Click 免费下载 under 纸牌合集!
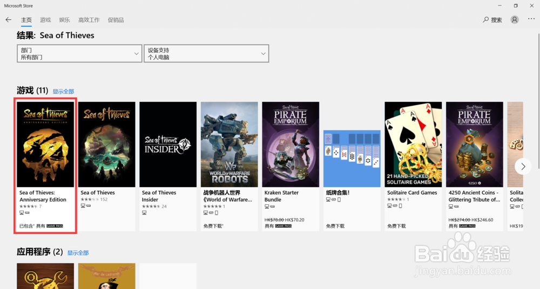Viewport: 540px width, 289px height. [335, 226]
